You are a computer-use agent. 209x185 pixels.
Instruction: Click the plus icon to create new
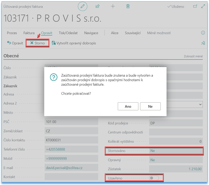113,7
